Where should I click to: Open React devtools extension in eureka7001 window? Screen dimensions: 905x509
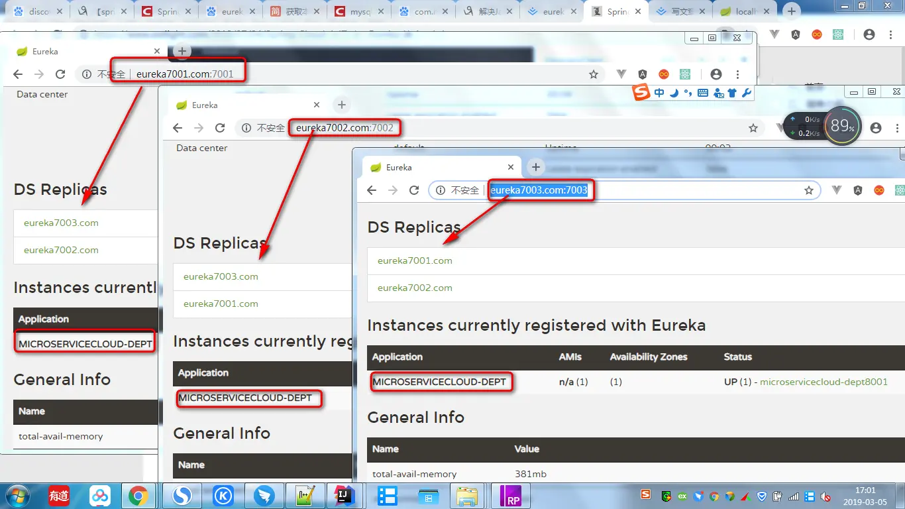(684, 74)
